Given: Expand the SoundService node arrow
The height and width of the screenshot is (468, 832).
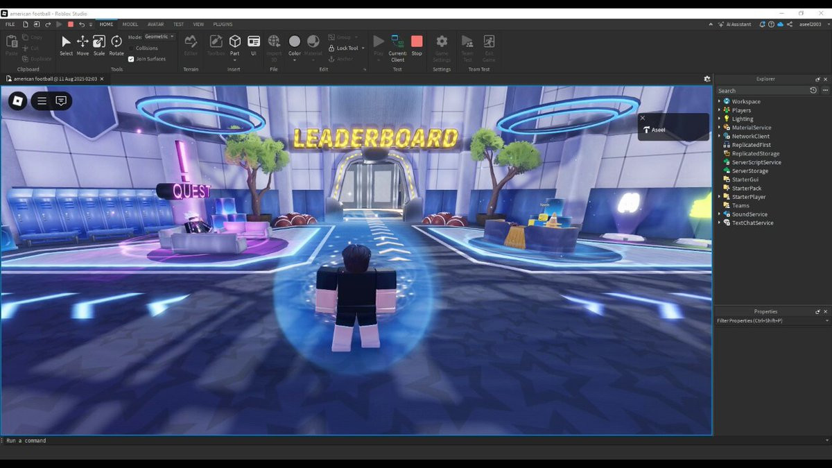Looking at the screenshot, I should coord(719,214).
